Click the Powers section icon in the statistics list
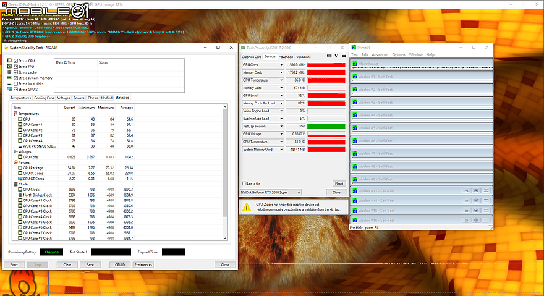The width and height of the screenshot is (544, 296). [x=15, y=163]
